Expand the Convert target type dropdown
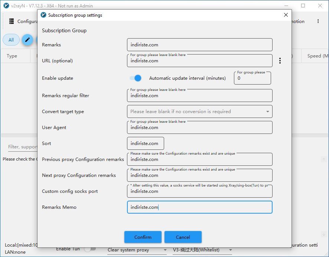 pos(199,112)
